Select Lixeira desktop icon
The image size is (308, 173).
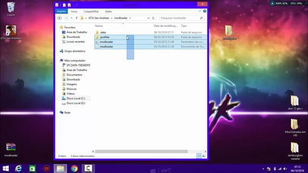tap(11, 9)
